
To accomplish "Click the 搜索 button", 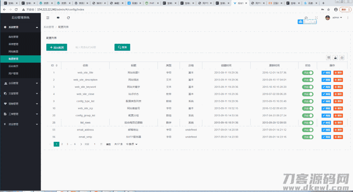I will 122,47.
